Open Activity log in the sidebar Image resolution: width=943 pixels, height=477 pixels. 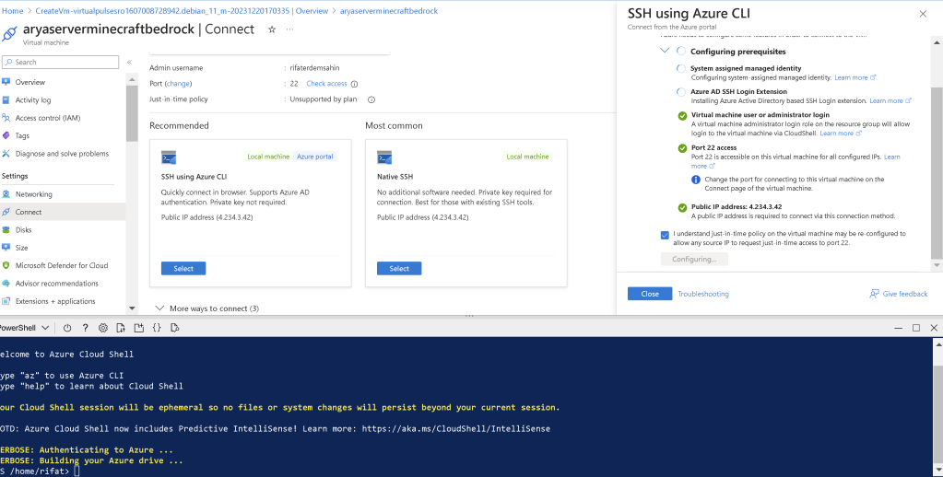[63, 99]
